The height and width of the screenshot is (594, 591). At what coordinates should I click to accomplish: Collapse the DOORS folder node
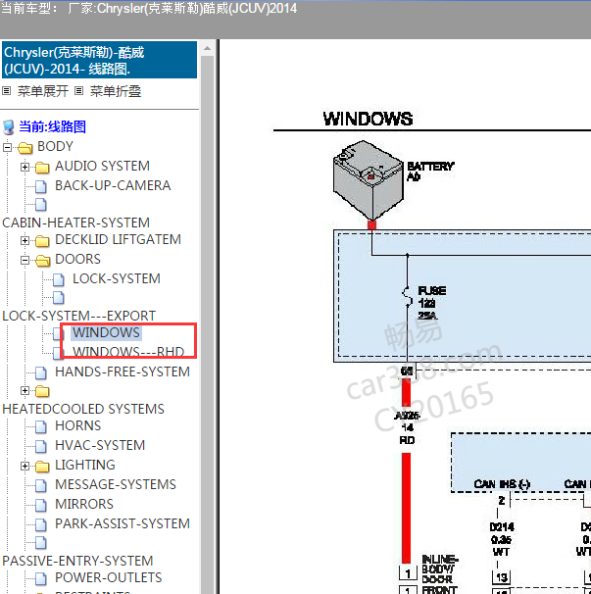click(25, 260)
